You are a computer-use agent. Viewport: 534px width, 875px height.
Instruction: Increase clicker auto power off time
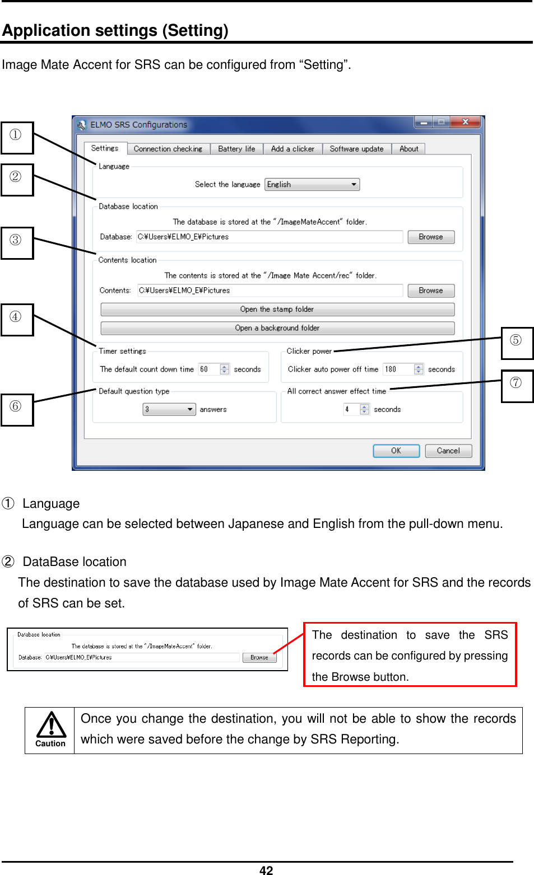pyautogui.click(x=419, y=367)
